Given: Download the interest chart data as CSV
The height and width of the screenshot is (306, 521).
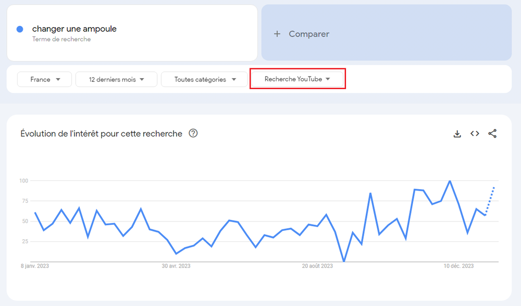Looking at the screenshot, I should (457, 134).
